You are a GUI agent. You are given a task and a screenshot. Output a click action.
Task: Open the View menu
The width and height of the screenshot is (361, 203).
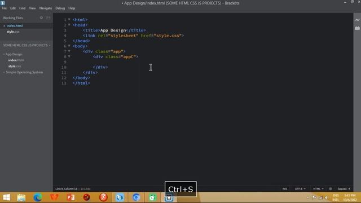click(x=32, y=8)
